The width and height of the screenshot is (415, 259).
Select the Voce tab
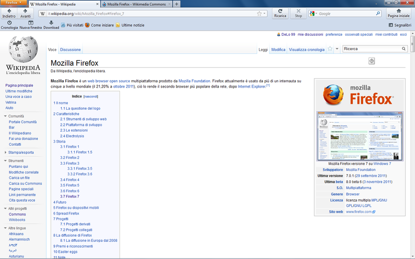52,49
